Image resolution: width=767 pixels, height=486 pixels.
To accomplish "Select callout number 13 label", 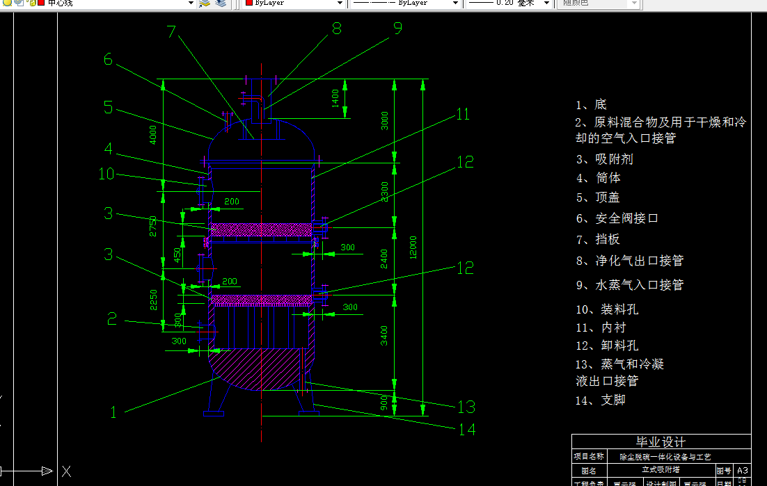I will coord(466,407).
